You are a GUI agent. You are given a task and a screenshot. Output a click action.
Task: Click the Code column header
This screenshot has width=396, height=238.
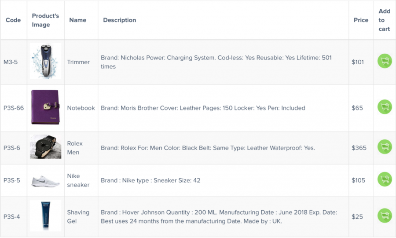click(x=13, y=20)
